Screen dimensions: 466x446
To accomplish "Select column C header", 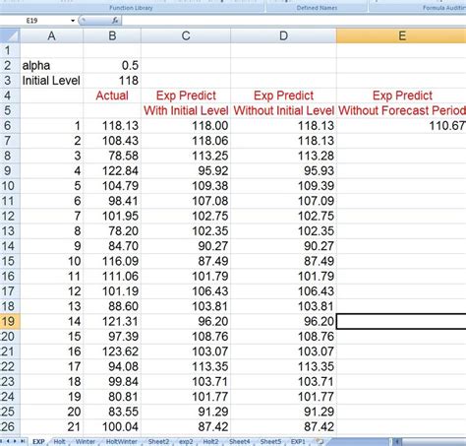I will point(186,35).
